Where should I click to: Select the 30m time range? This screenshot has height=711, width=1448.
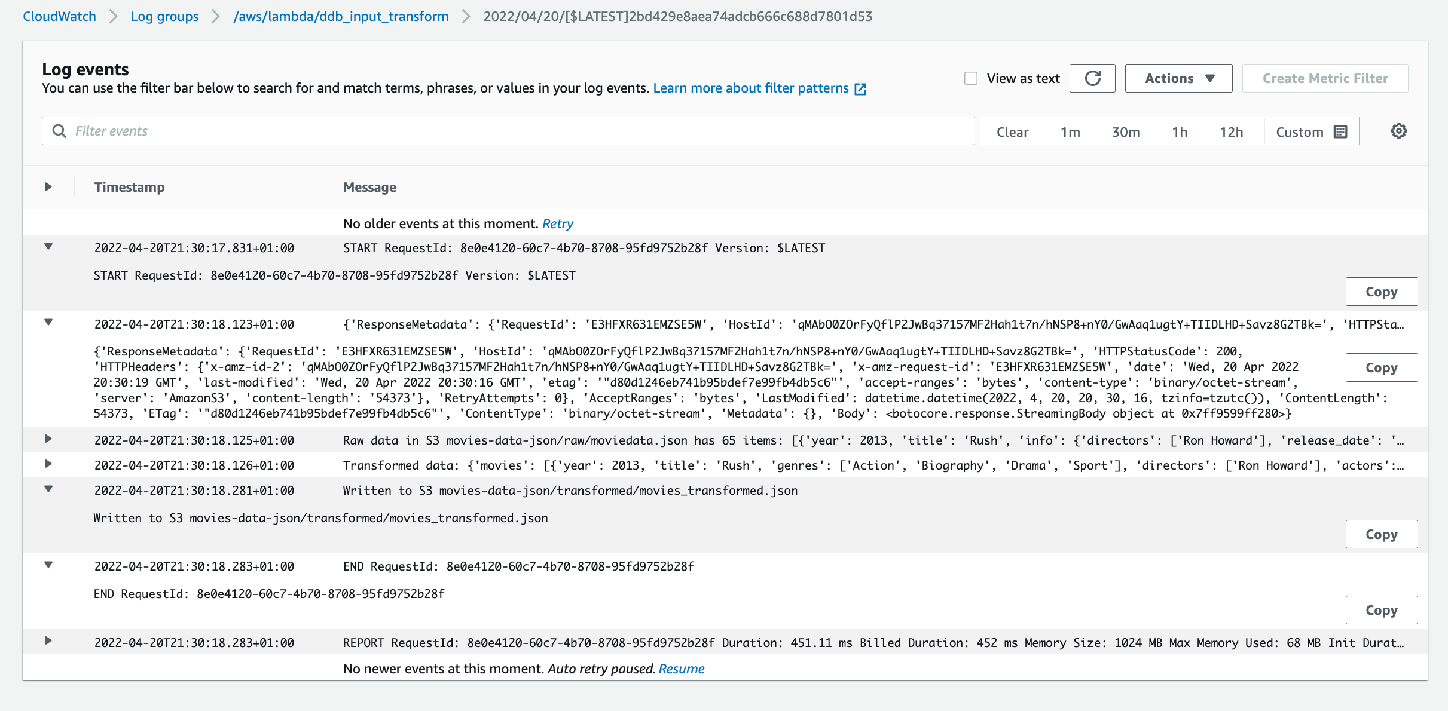[1125, 132]
